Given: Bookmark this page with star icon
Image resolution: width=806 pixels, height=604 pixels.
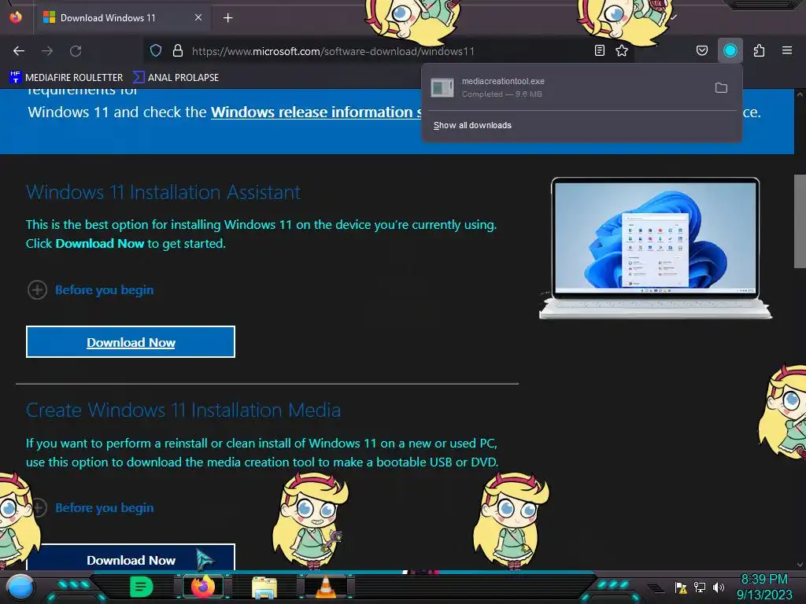Looking at the screenshot, I should tap(622, 50).
